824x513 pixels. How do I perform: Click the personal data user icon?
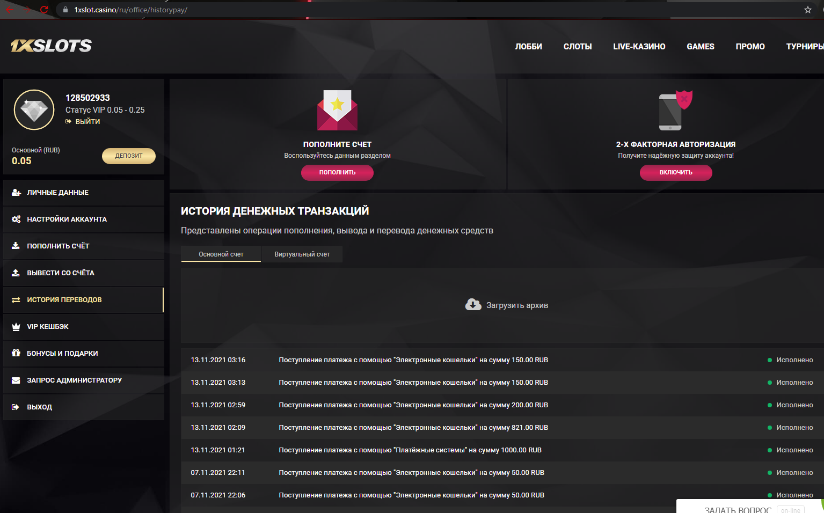pyautogui.click(x=16, y=193)
